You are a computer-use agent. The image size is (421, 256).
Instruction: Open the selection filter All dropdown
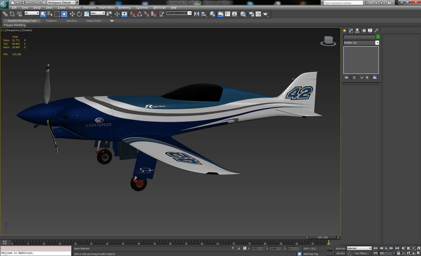pos(32,13)
